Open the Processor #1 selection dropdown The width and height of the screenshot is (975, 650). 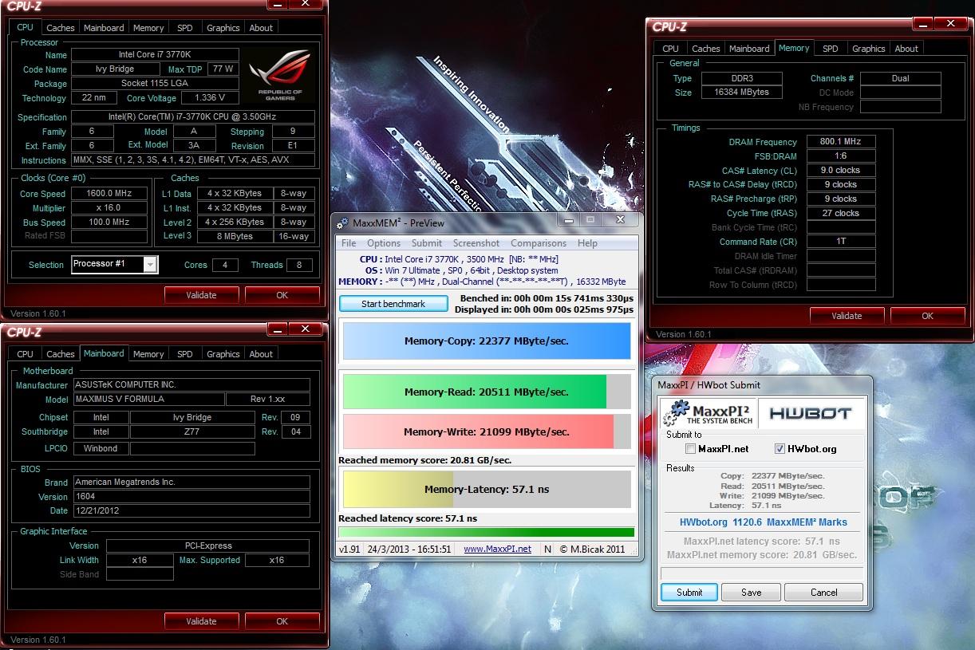click(150, 264)
